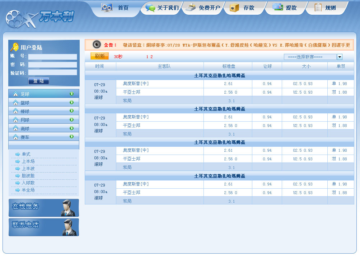
Task: Open the 首页 navigation tab
Action: [x=115, y=8]
